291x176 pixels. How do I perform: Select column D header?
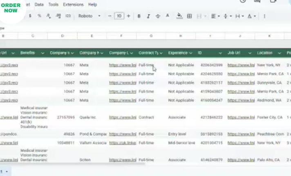coord(63,36)
